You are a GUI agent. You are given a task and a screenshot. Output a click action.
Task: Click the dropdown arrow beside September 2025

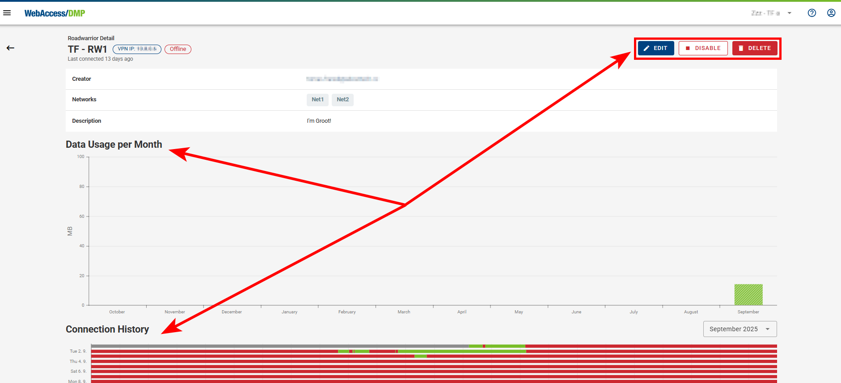768,329
